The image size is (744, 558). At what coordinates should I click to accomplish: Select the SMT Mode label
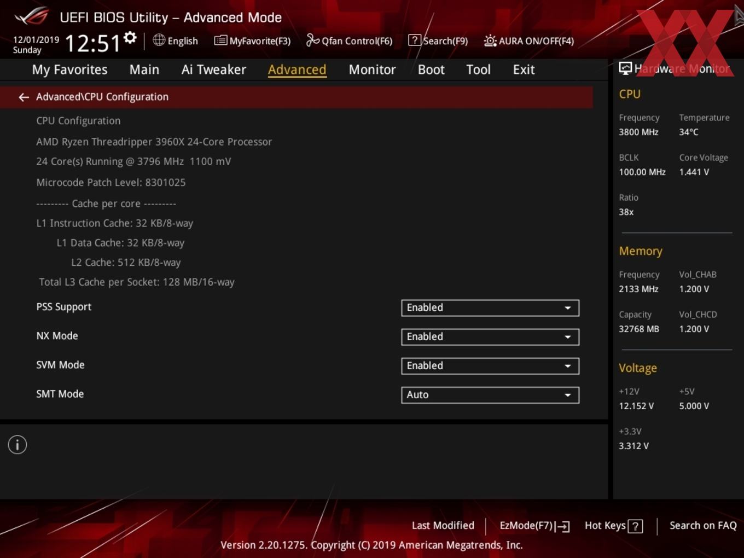(60, 394)
